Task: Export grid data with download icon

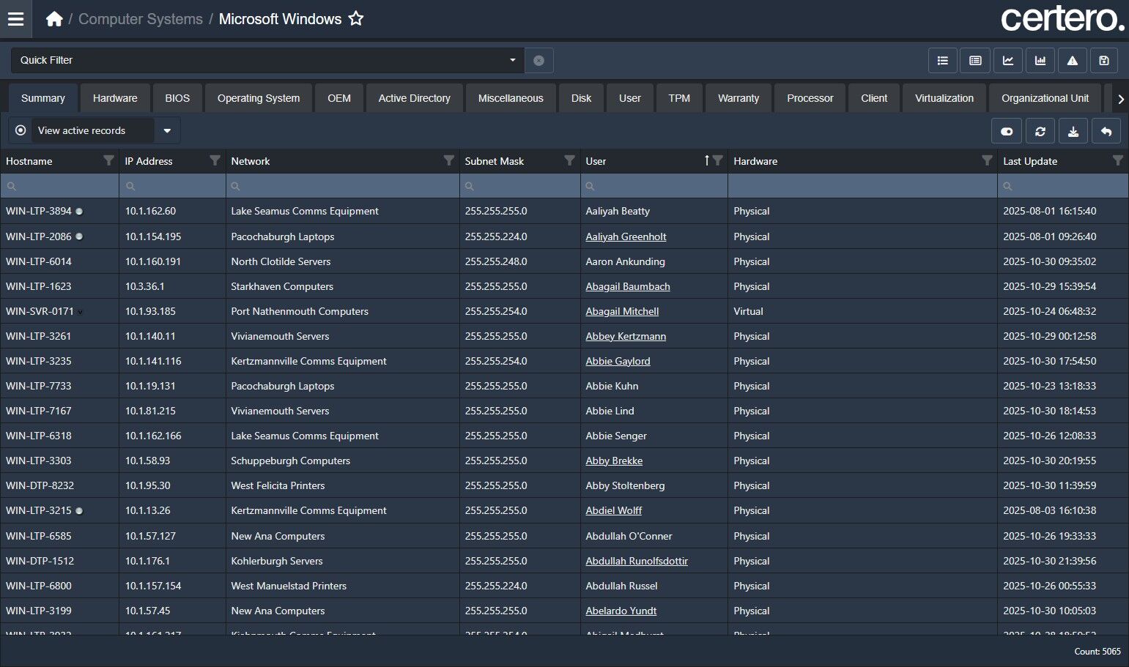Action: (x=1073, y=131)
